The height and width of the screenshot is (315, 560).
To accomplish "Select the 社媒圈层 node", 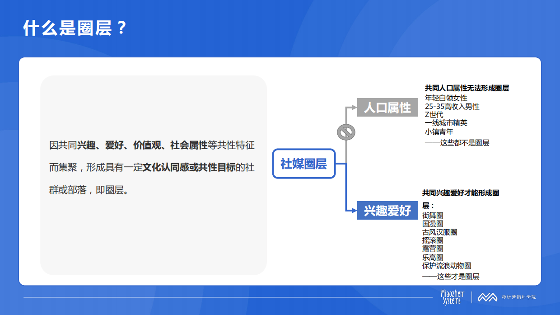I will point(303,165).
